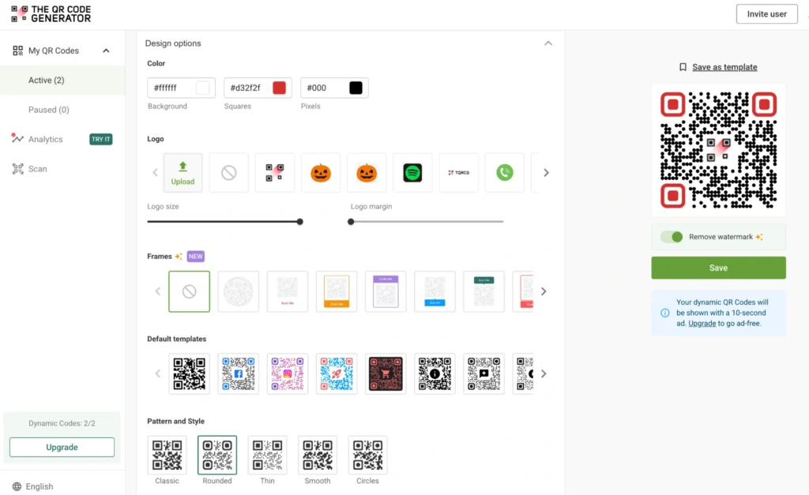
Task: Click the Logo margin slider handle
Action: click(351, 222)
